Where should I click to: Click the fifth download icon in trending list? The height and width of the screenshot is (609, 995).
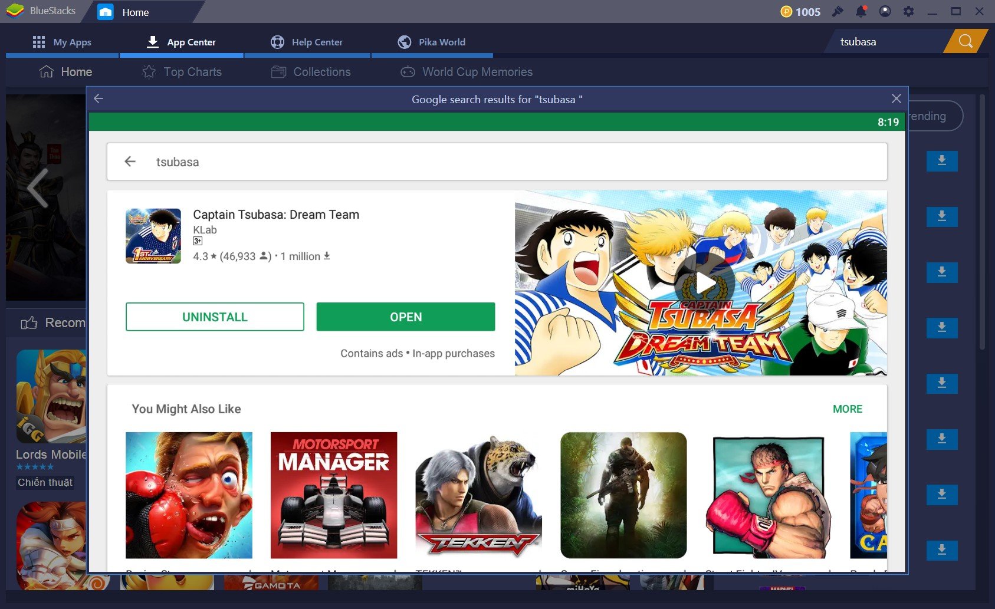(x=942, y=383)
